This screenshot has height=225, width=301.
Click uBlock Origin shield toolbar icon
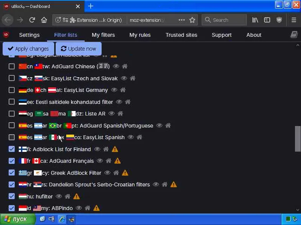[x=279, y=20]
